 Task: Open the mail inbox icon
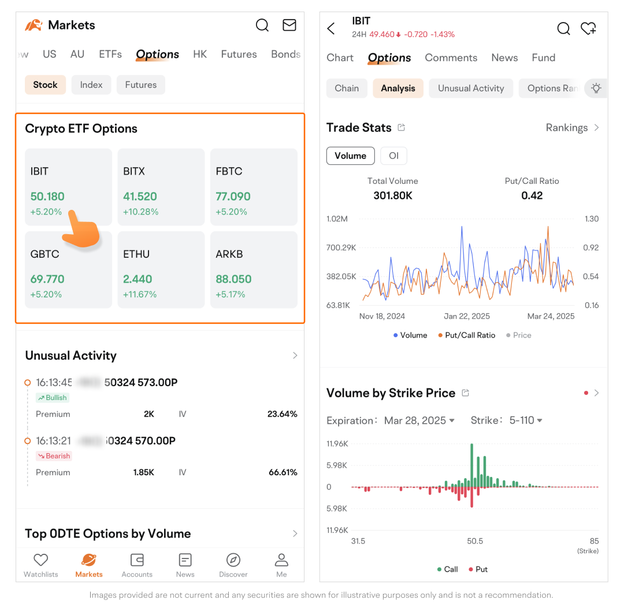(289, 25)
